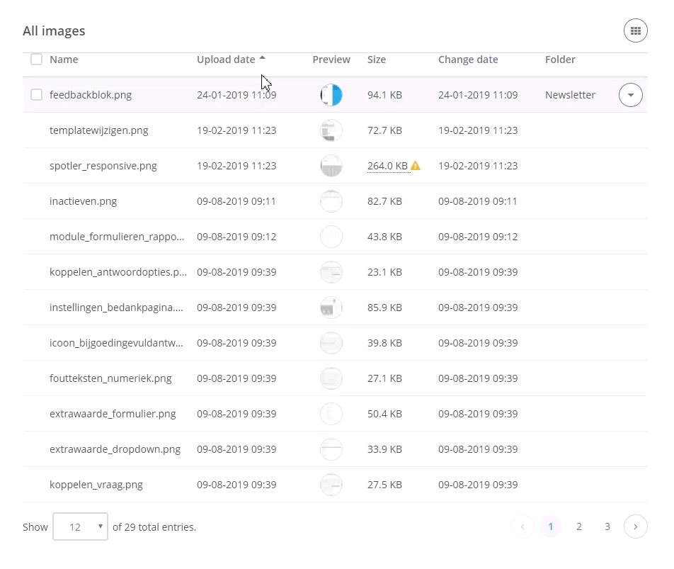Click the Newsletter folder label
This screenshot has width=674, height=569.
tap(570, 94)
